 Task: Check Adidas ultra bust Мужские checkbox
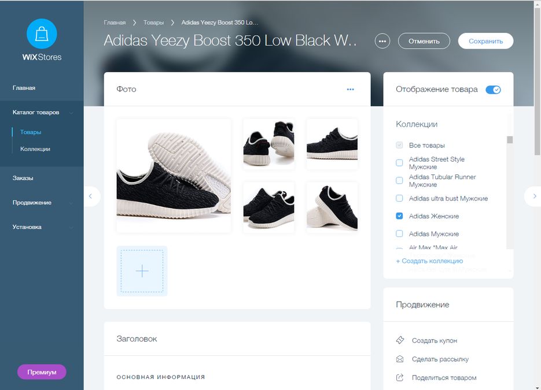(399, 198)
